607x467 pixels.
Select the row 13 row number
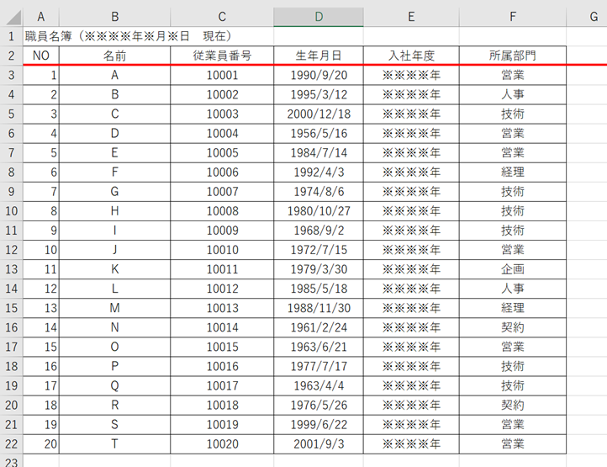coord(11,269)
